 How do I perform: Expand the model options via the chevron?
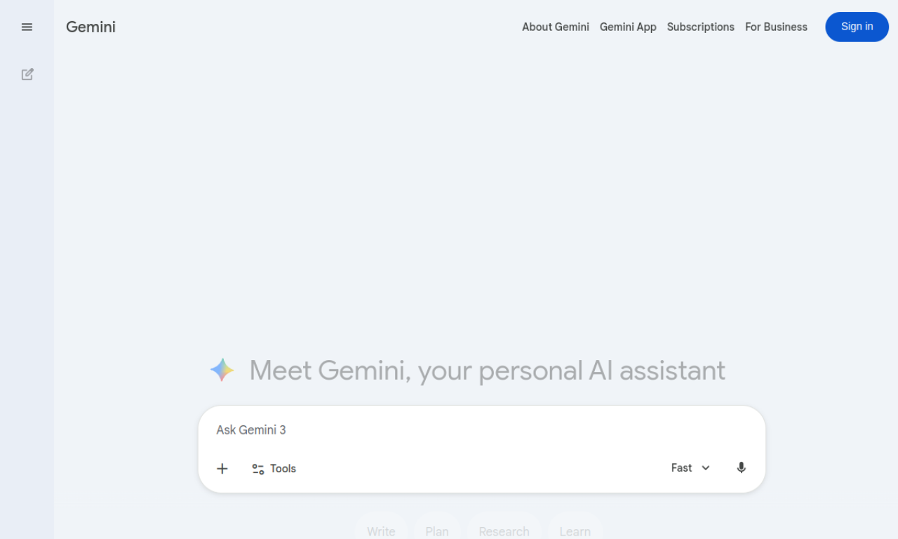706,467
